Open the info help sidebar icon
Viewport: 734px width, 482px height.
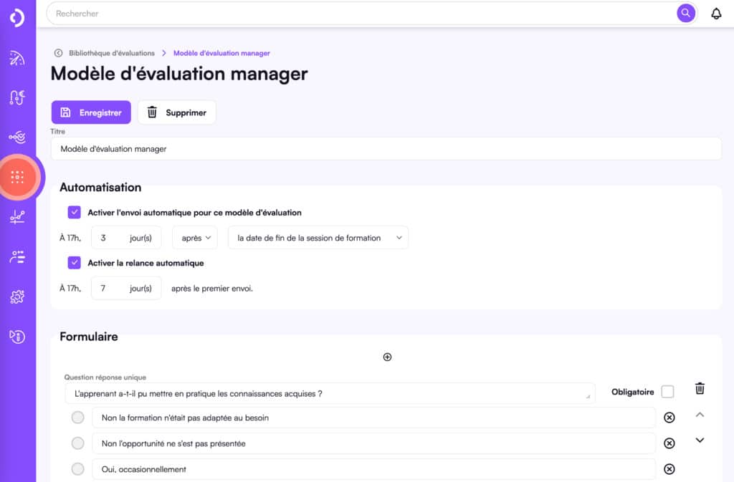pos(17,337)
